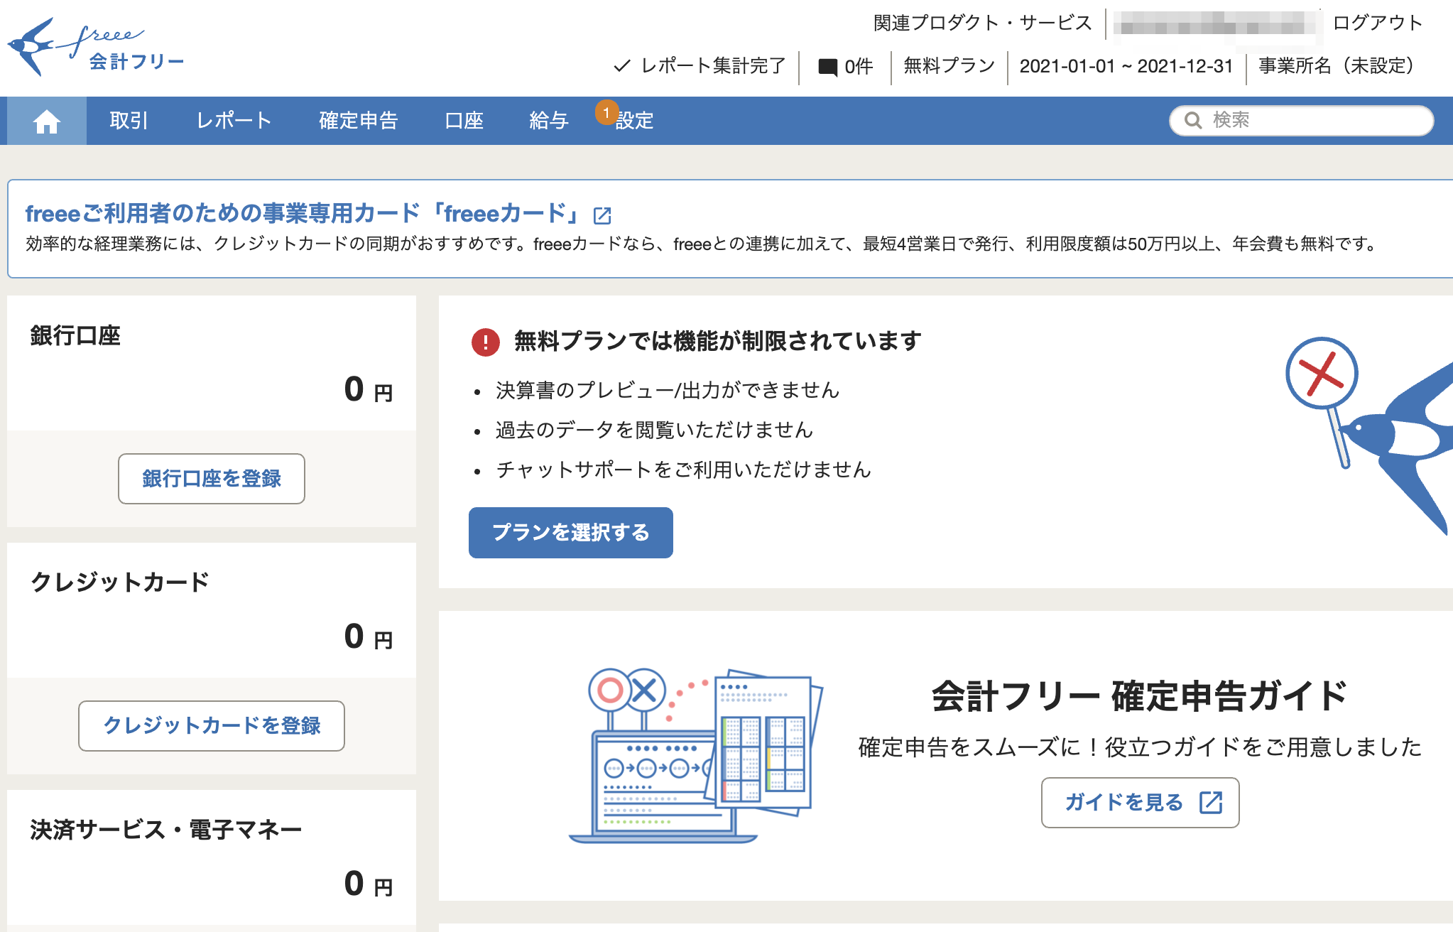Click 会計フリー 確定申告ガイド title

point(1140,696)
